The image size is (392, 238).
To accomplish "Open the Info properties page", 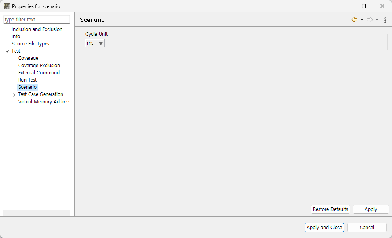I will tap(16, 37).
